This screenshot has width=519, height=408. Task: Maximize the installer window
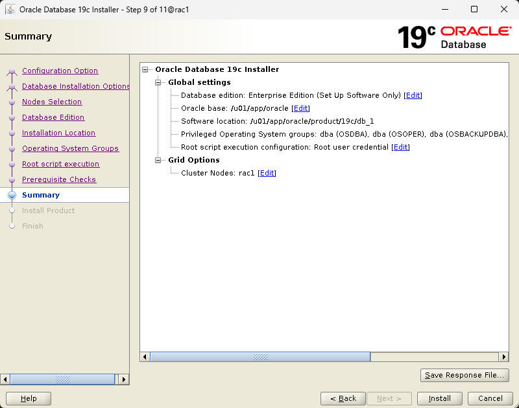coord(474,9)
